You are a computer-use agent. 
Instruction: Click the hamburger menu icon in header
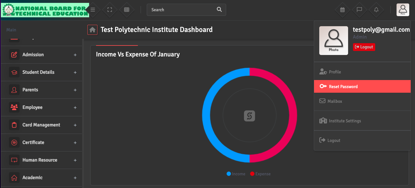[x=93, y=10]
